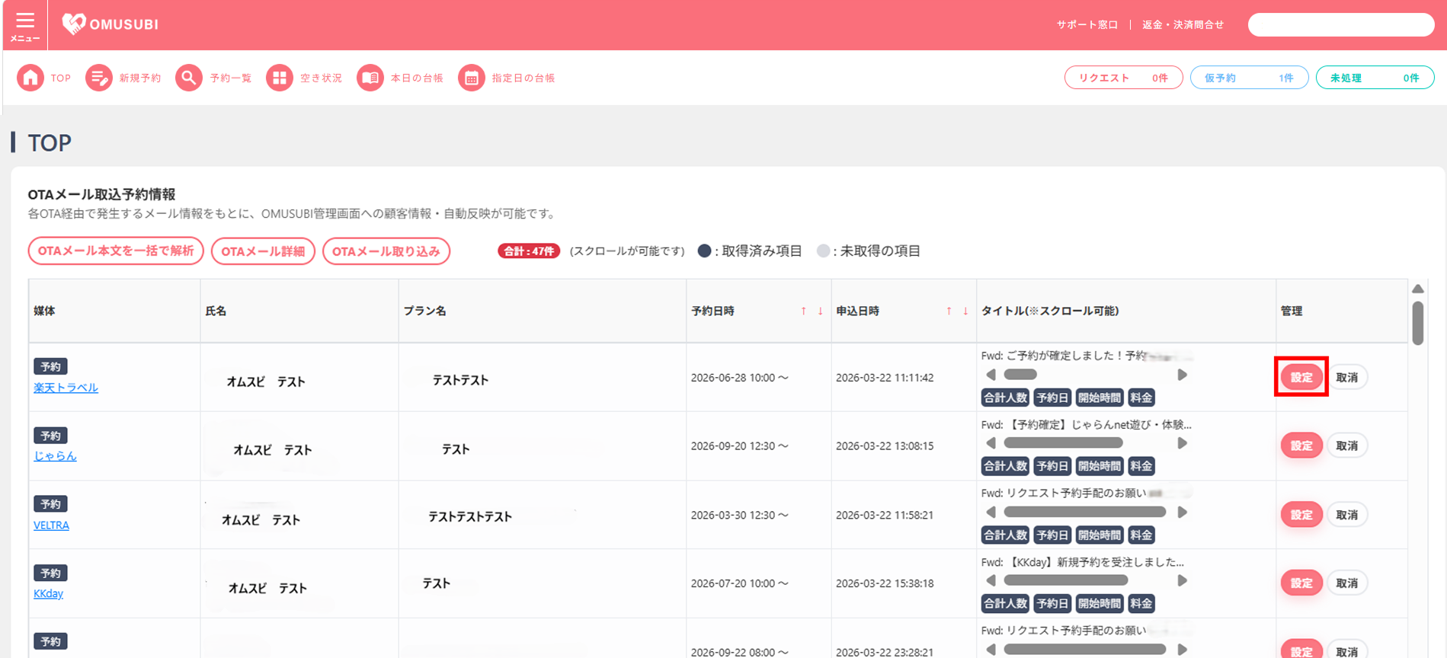
Task: Select plan name テストテストテスト
Action: click(470, 517)
